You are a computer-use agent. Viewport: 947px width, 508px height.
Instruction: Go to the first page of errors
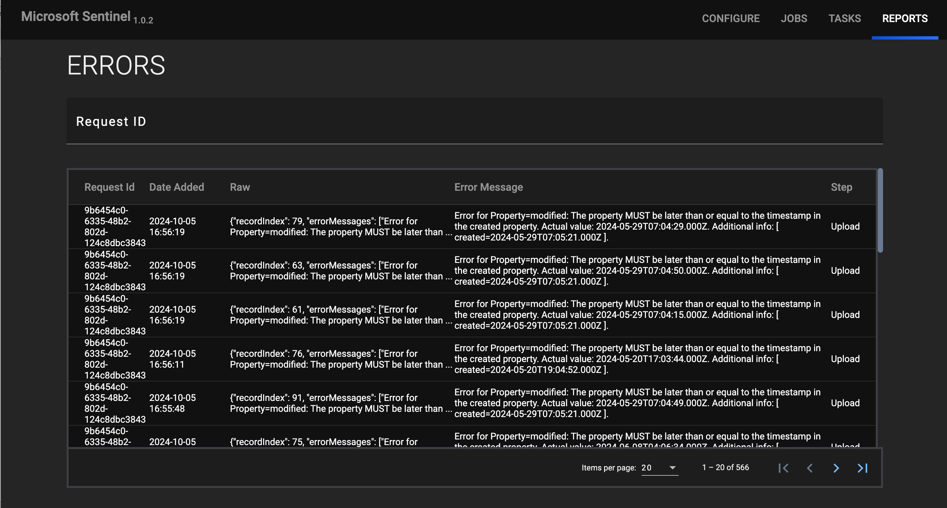[783, 468]
